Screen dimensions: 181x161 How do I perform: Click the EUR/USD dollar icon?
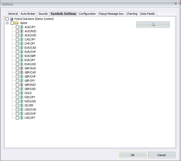[x=21, y=64]
